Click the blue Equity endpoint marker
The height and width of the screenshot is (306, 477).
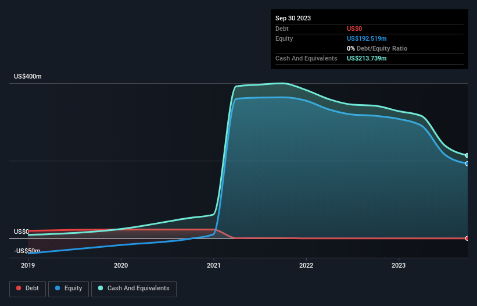pos(467,164)
